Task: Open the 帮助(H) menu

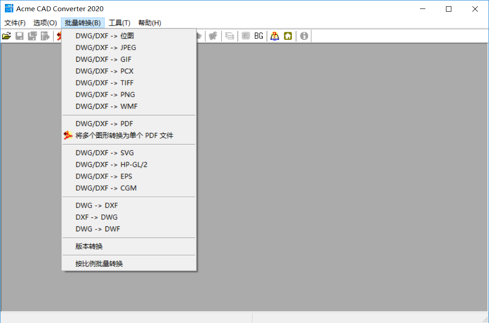Action: (x=150, y=23)
